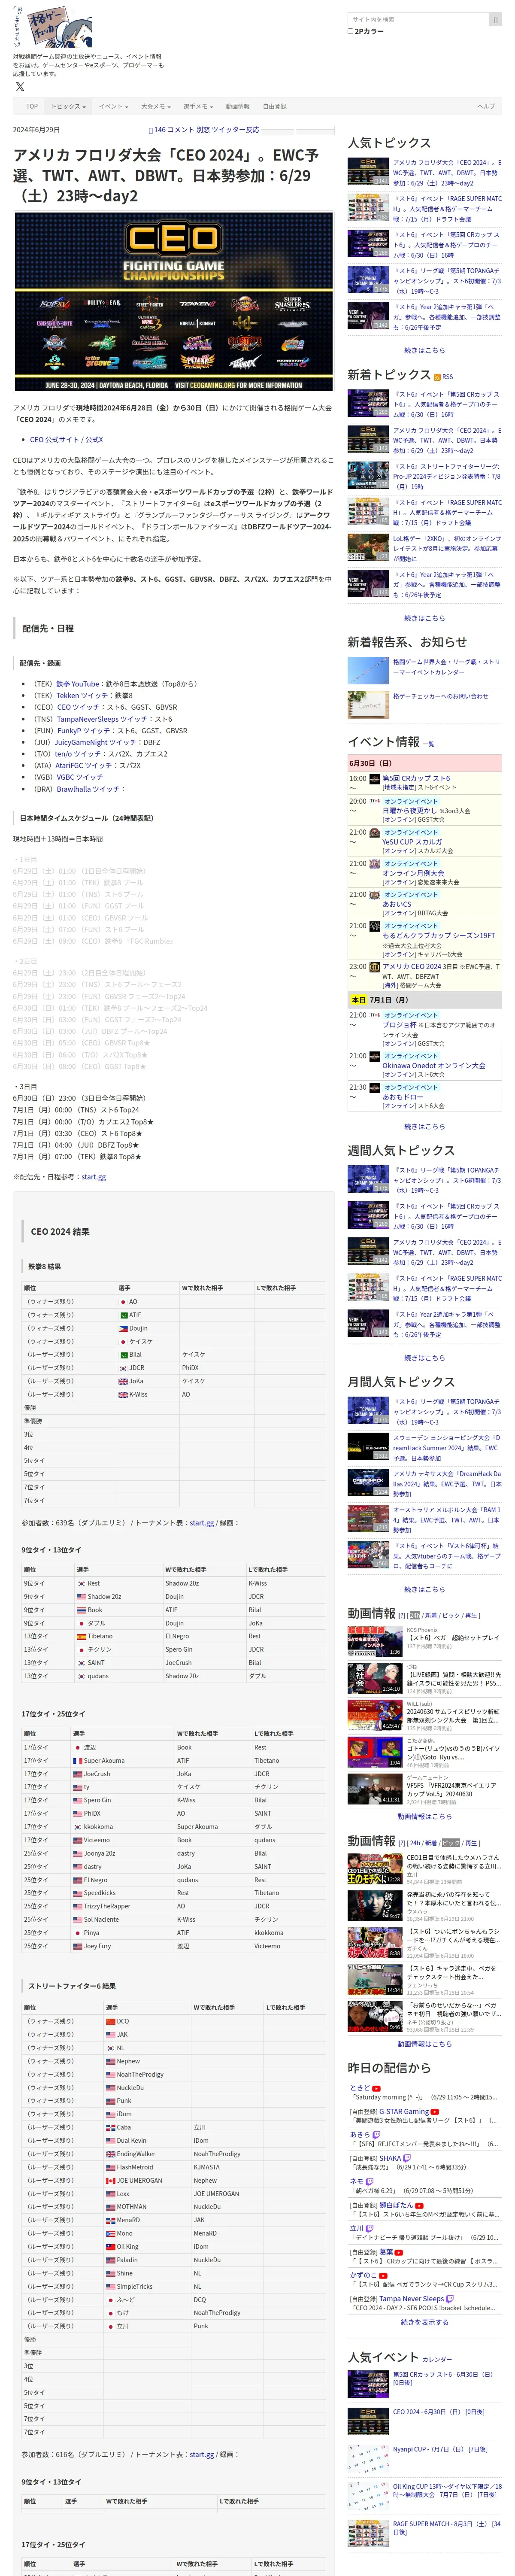The image size is (515, 2576).
Task: Toggle the 2Pカラー checkbox
Action: click(x=350, y=31)
